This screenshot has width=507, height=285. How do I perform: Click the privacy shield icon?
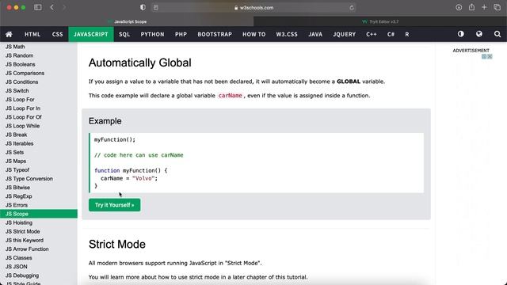coord(143,7)
